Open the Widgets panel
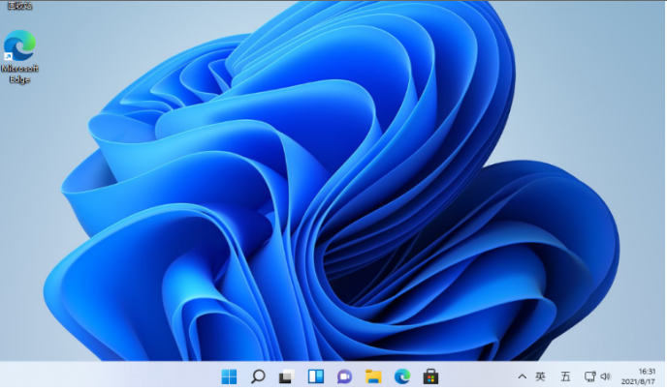Screen dimensions: 667x391 pyautogui.click(x=315, y=376)
